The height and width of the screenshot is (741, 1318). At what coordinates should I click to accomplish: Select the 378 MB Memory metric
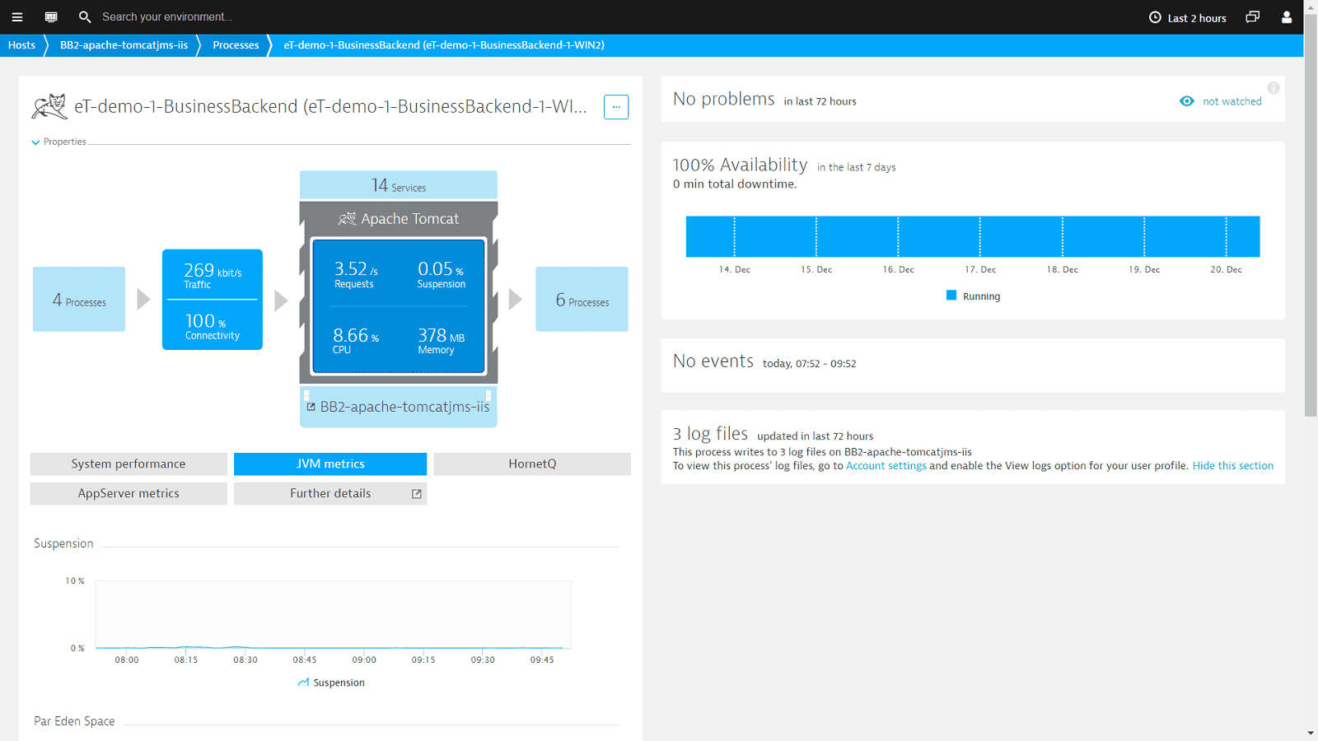441,340
